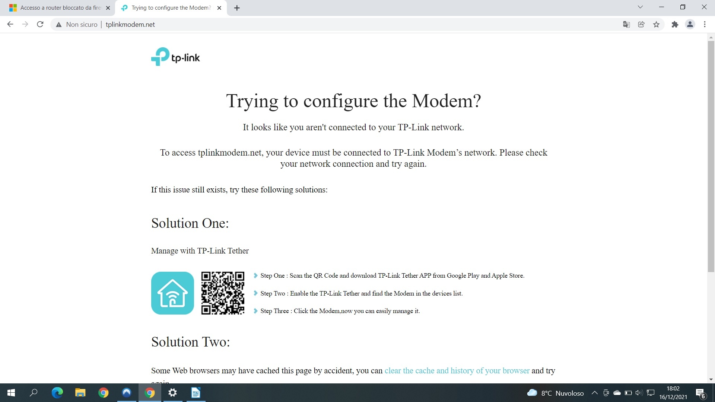The width and height of the screenshot is (715, 402).
Task: Bookmark this page with the star
Action: [656, 25]
